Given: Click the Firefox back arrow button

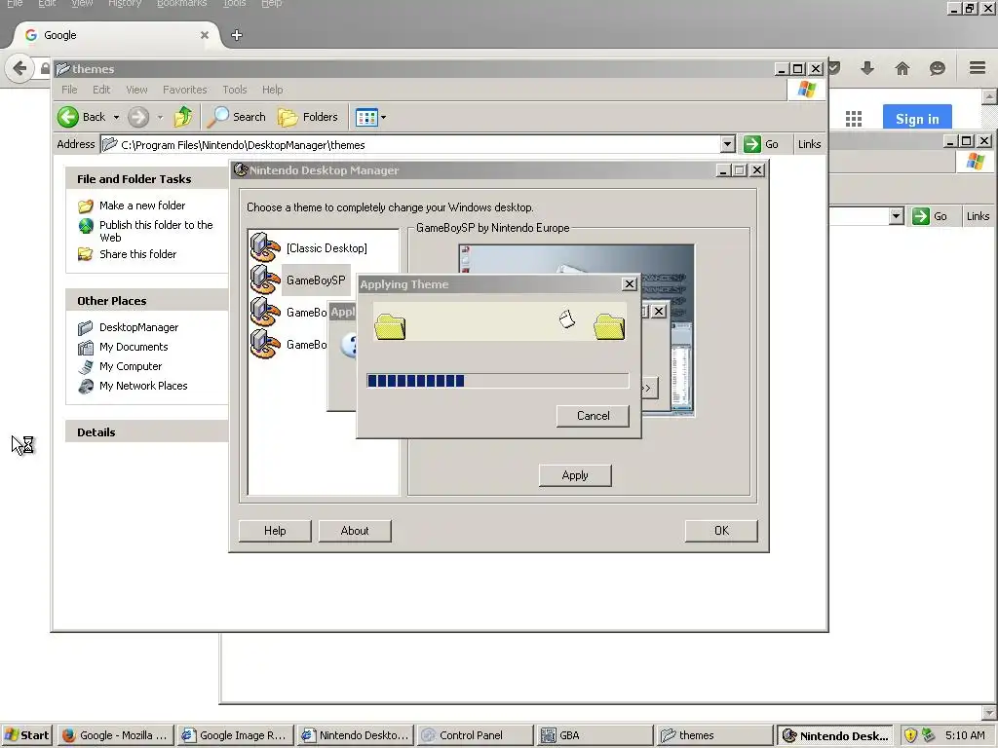Looking at the screenshot, I should coord(19,67).
